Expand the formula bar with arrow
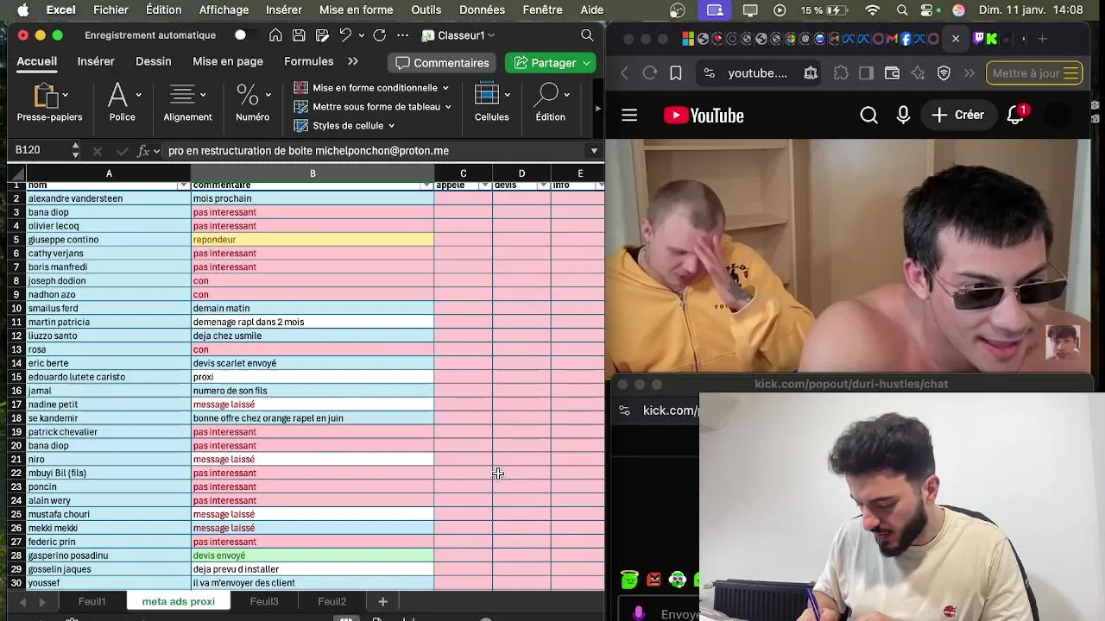Screen dimensions: 1105x621 coord(594,151)
